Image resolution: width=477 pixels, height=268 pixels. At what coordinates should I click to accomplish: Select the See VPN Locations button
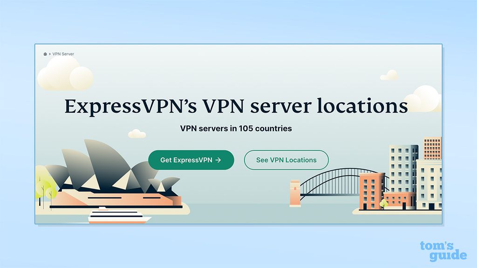tap(286, 160)
